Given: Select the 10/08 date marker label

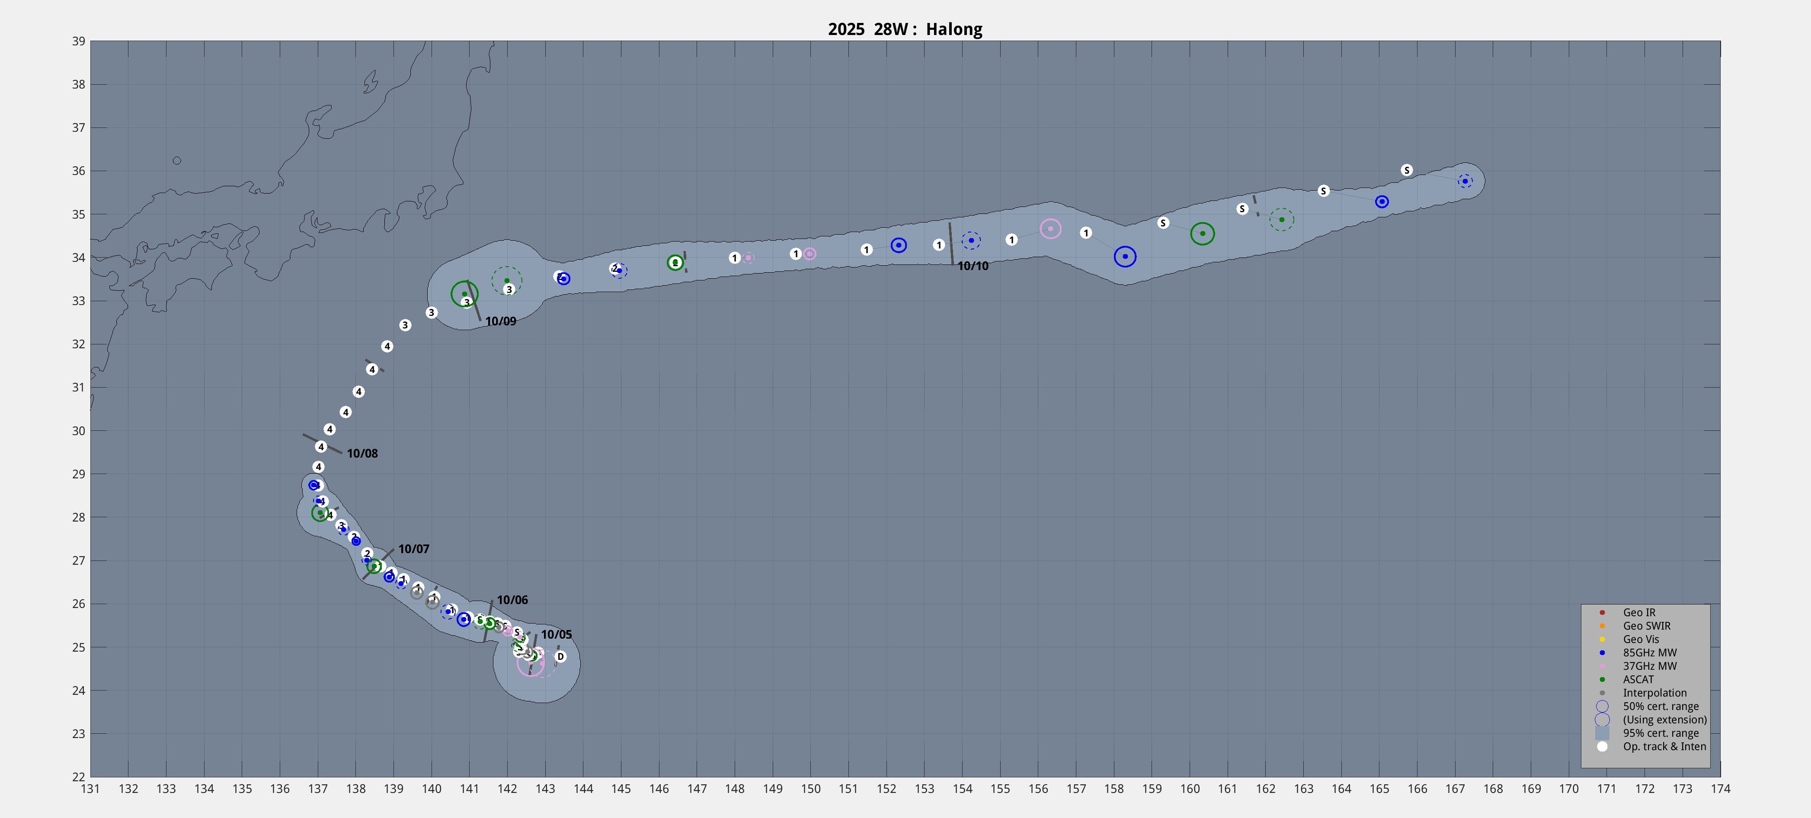Looking at the screenshot, I should 362,453.
